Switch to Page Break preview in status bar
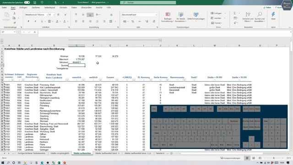Screen dimensions: 293x165 click(260, 158)
